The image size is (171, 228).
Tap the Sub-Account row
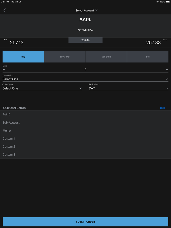pyautogui.click(x=85, y=123)
